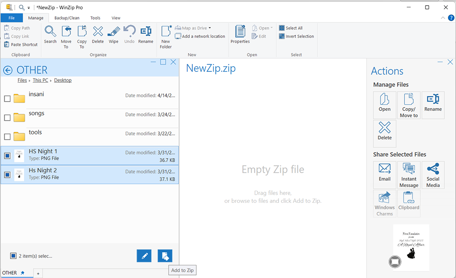Click the Move To ribbon icon
Image resolution: width=456 pixels, height=278 pixels.
pyautogui.click(x=66, y=37)
